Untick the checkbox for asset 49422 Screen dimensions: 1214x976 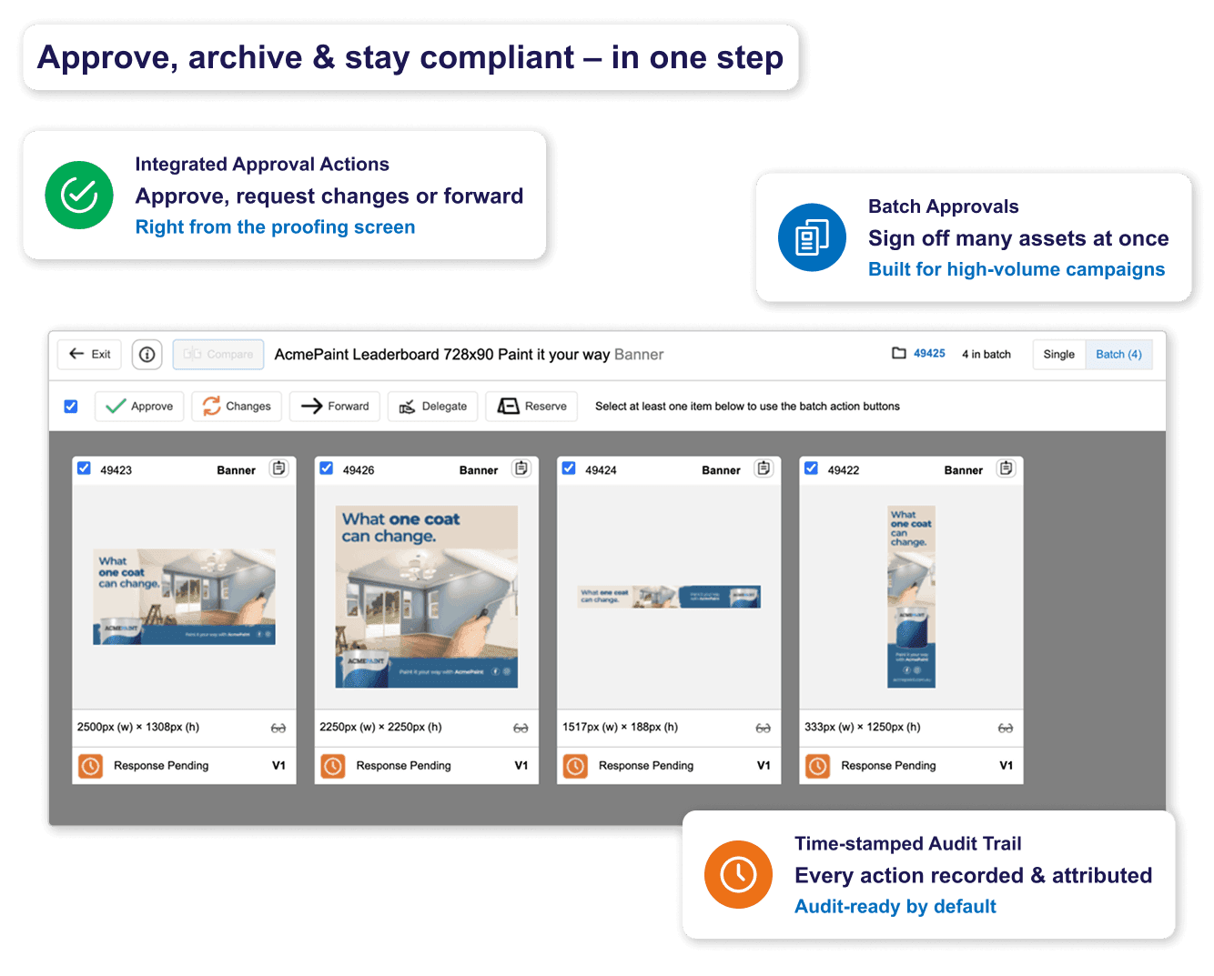click(x=811, y=468)
